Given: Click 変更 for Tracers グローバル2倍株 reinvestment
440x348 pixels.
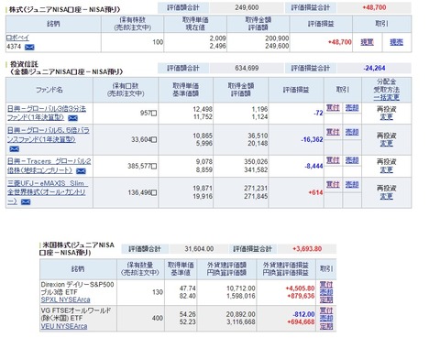Looking at the screenshot, I should coord(386,169).
